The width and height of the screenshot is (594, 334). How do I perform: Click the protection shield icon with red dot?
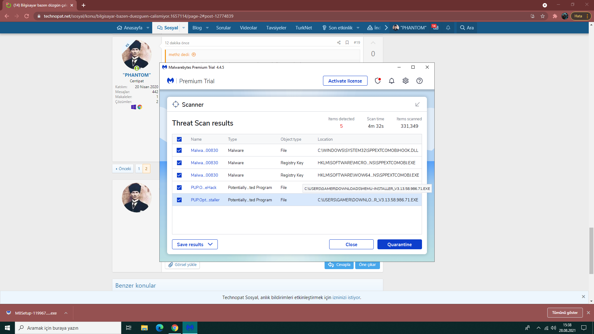click(377, 81)
